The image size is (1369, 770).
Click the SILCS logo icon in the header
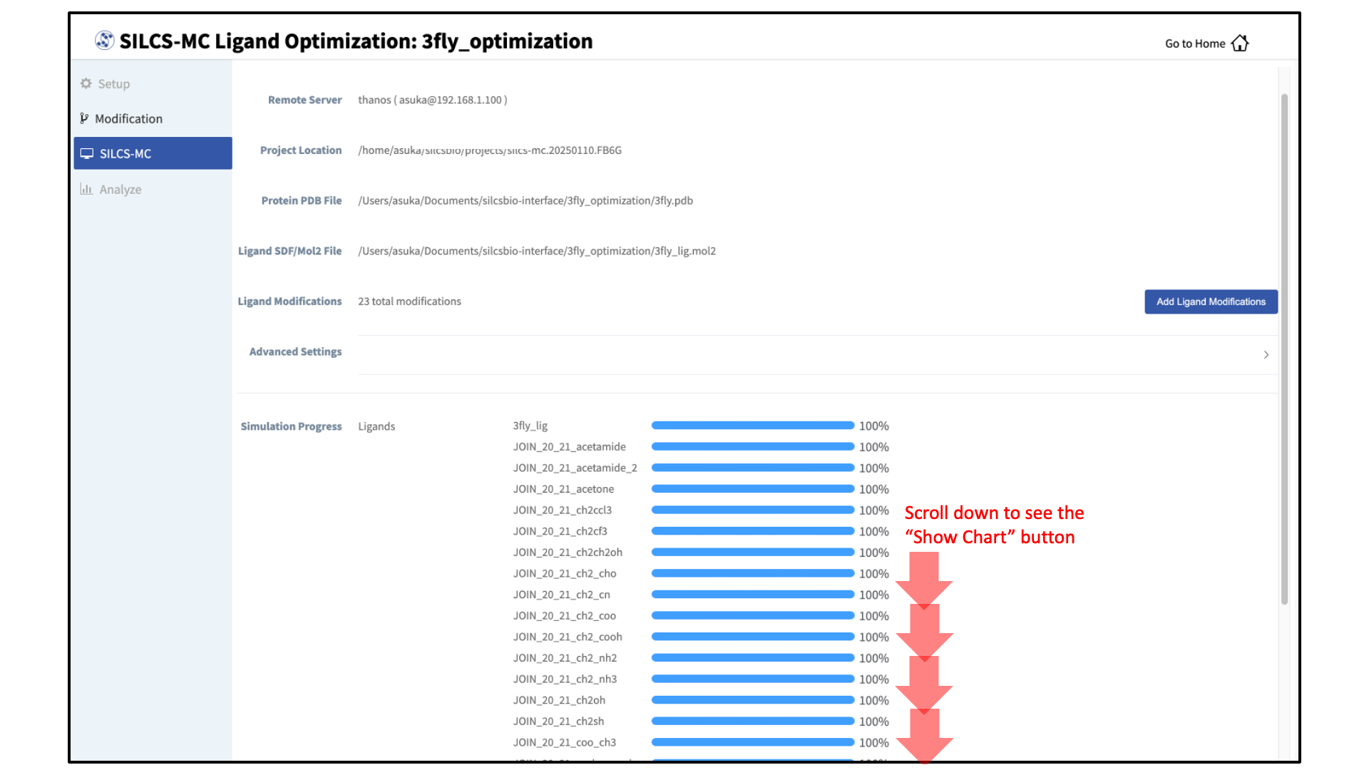(104, 41)
